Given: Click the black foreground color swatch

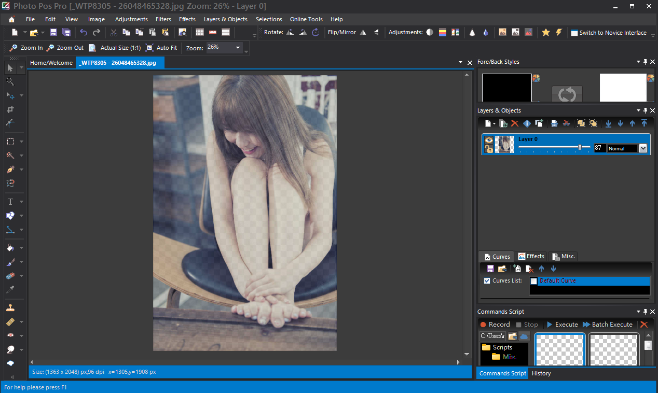Looking at the screenshot, I should point(506,87).
